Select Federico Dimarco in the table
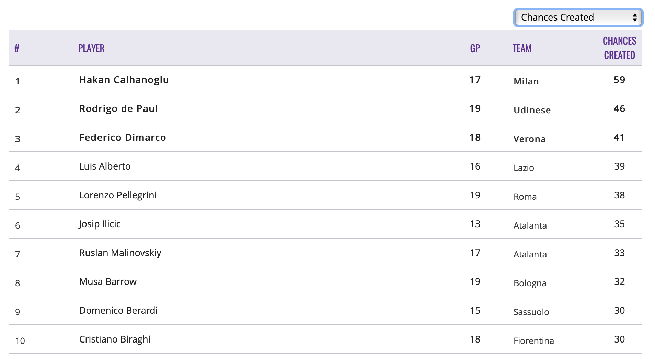This screenshot has height=359, width=655. (x=123, y=138)
